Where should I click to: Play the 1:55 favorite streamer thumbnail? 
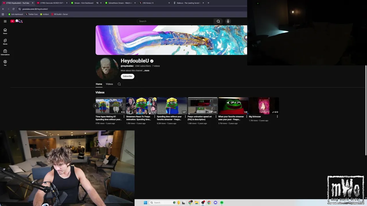click(x=233, y=106)
